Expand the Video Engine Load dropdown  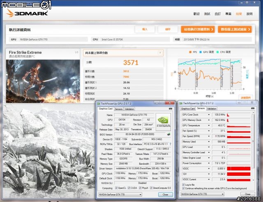click(x=209, y=158)
